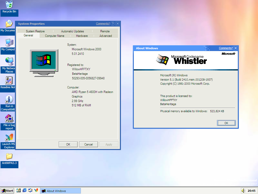Click the 'Microsoft Windows 2000' system text
The image size is (258, 194).
point(87,49)
